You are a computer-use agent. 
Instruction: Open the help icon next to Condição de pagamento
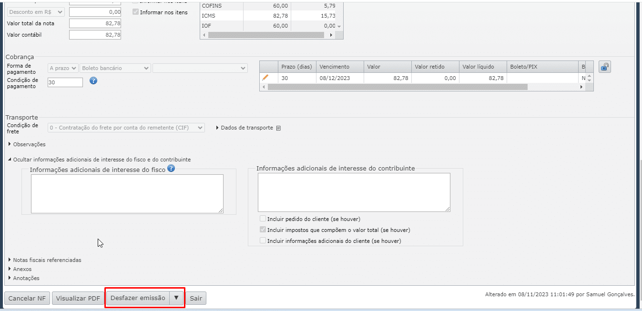(x=93, y=80)
